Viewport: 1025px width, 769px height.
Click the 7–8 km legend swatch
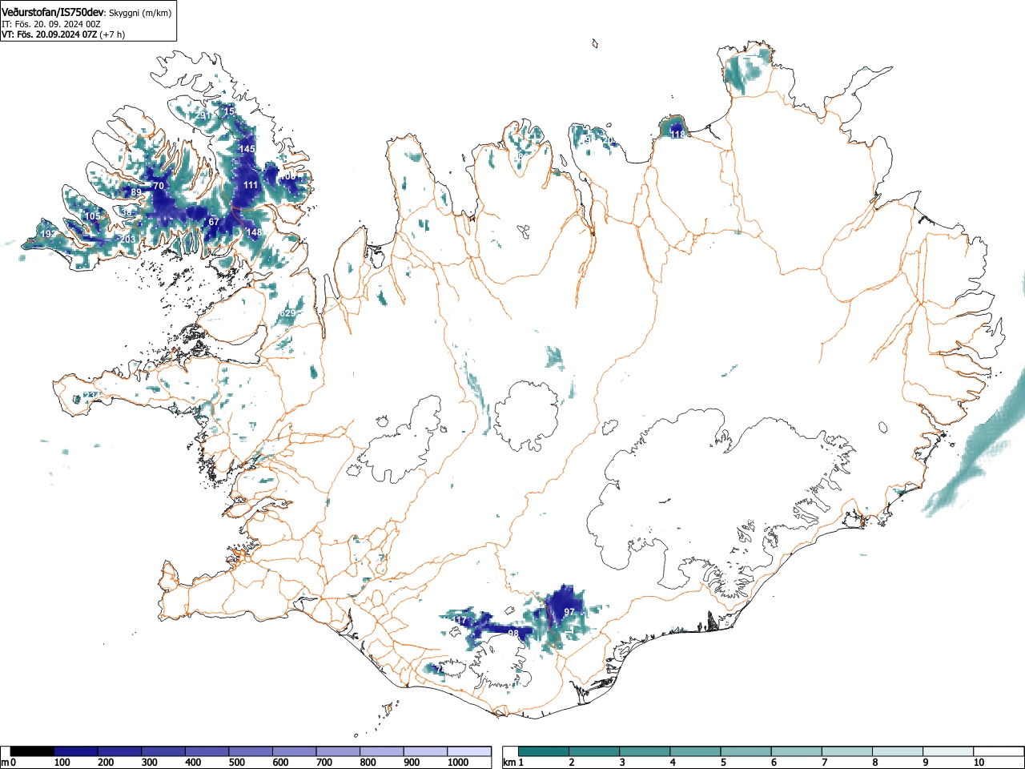(846, 751)
